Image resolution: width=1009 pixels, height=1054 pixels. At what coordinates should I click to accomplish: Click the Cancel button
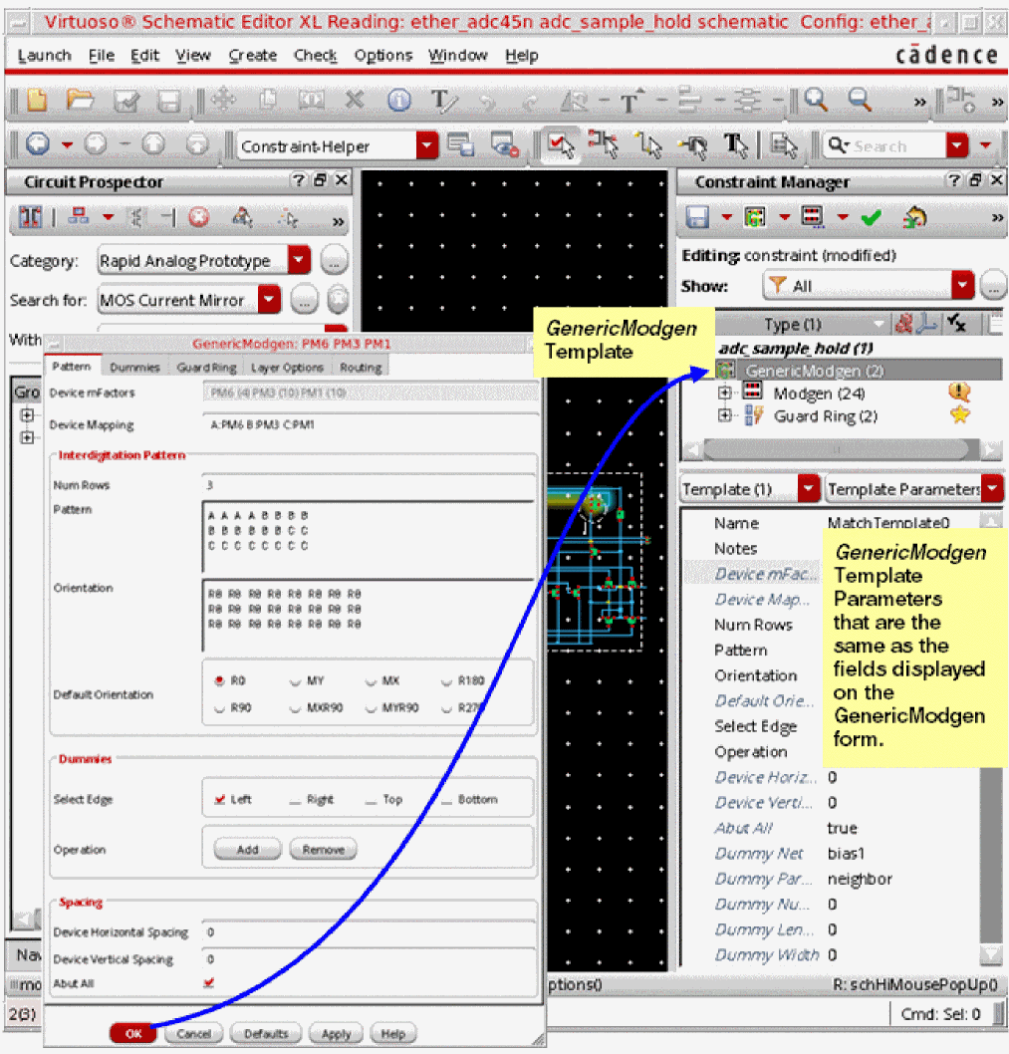point(194,1033)
